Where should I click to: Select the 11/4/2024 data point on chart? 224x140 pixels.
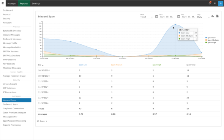coord(175,25)
